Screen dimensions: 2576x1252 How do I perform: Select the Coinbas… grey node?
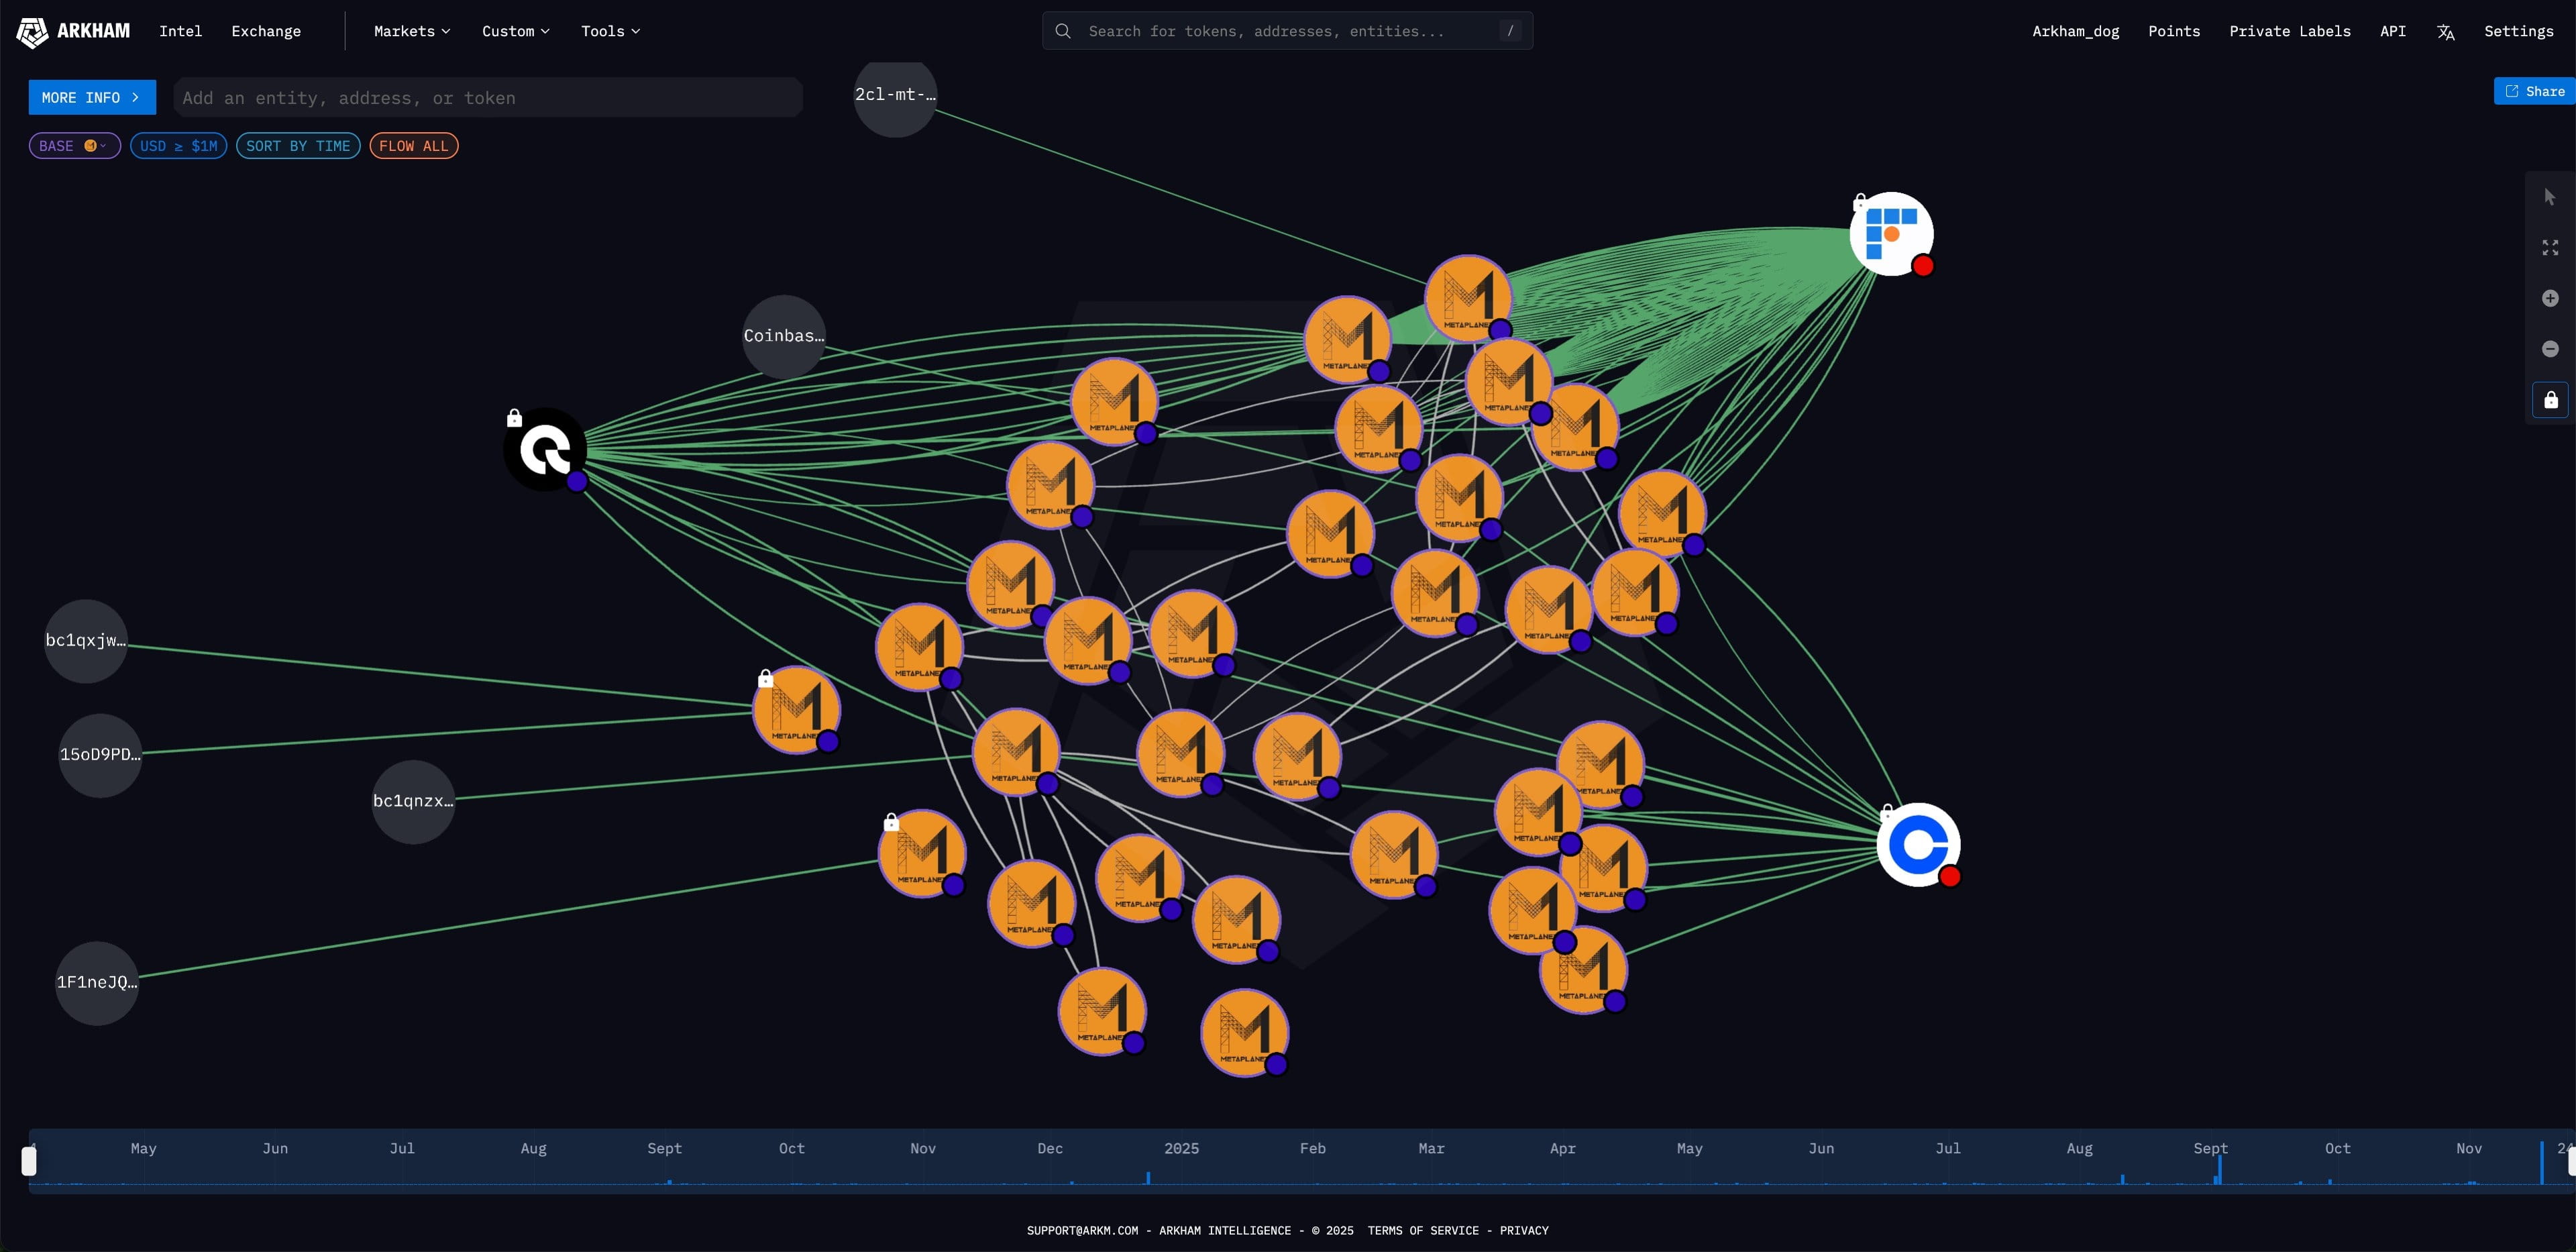(x=784, y=337)
